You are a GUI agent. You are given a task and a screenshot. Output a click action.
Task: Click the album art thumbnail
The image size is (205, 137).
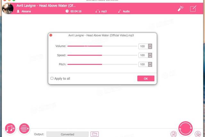pos(8,9)
